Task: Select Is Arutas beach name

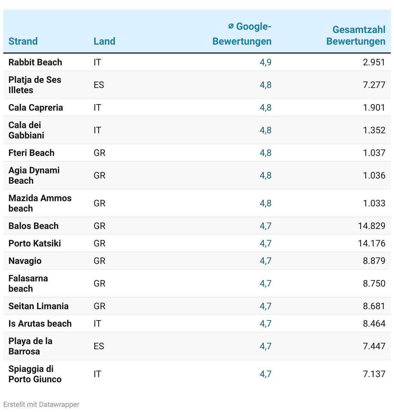Action: pyautogui.click(x=40, y=324)
